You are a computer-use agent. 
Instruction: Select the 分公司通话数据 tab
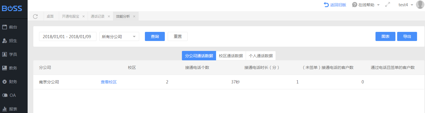[x=199, y=56]
